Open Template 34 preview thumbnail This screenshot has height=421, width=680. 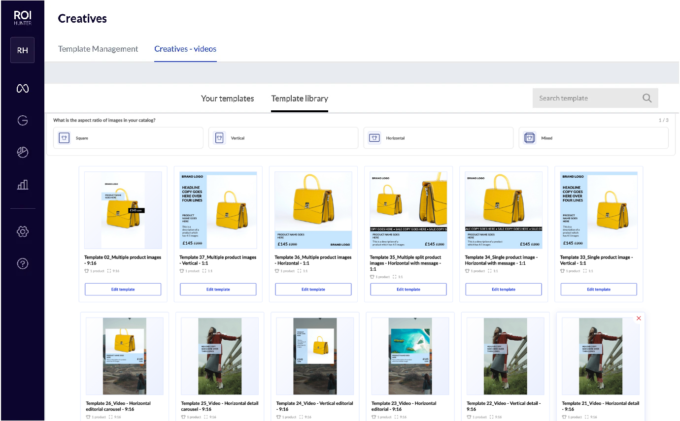coord(504,210)
